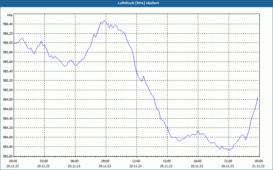Image resolution: width=273 pixels, height=170 pixels.
Task: Click the 984,80 y-axis label
Action: (8, 100)
